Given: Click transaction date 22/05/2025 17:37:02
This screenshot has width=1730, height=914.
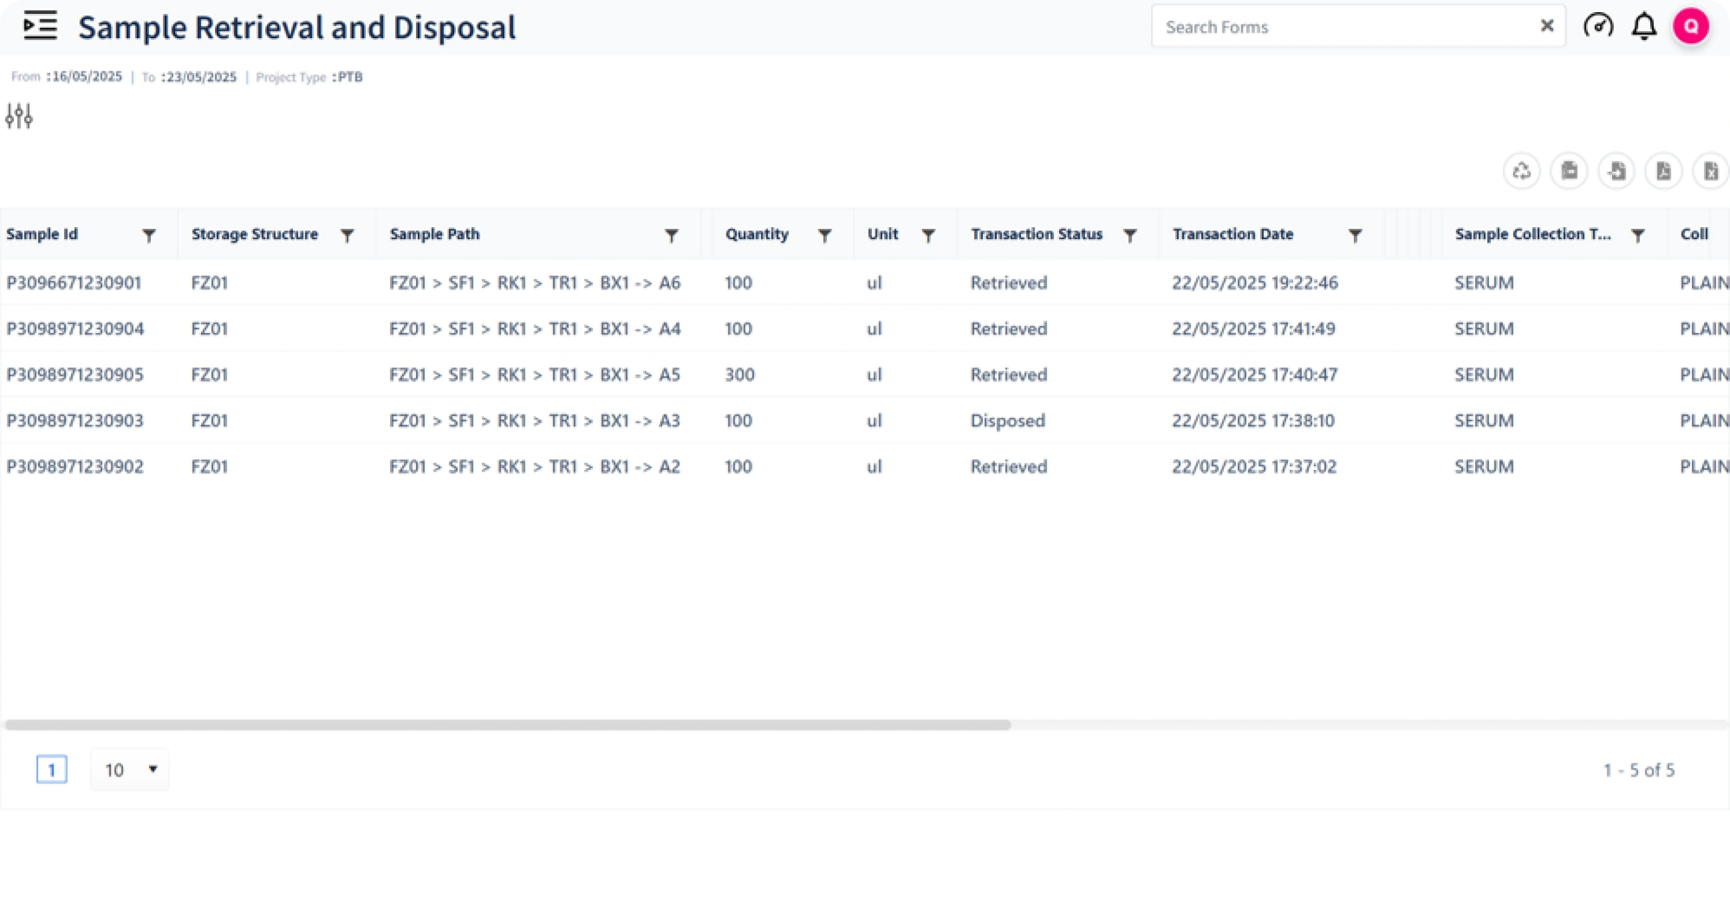Looking at the screenshot, I should pyautogui.click(x=1254, y=466).
